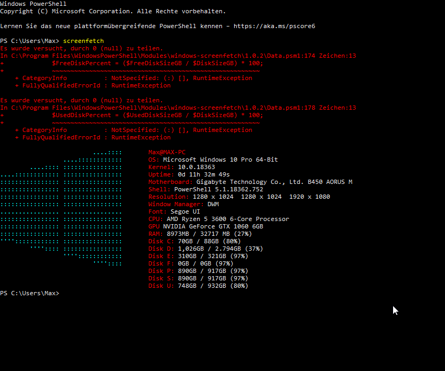Image resolution: width=445 pixels, height=371 pixels.
Task: Click the GPU NVIDIA GeForce GTX 1060 line
Action: point(206,226)
